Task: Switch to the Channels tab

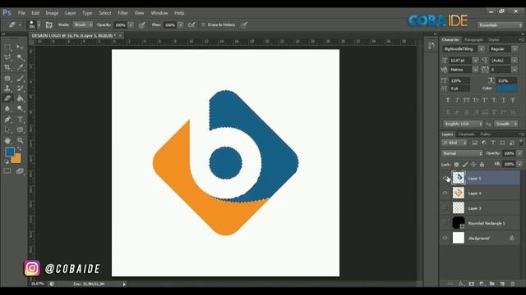Action: coord(466,134)
